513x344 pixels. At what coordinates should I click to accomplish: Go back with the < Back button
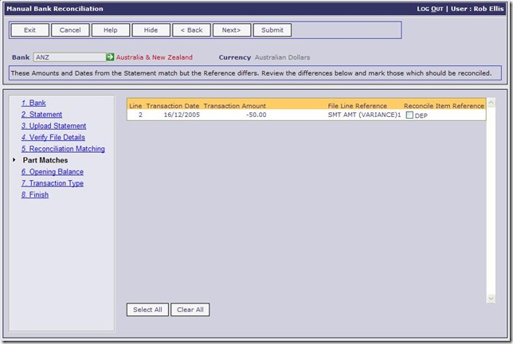[191, 30]
